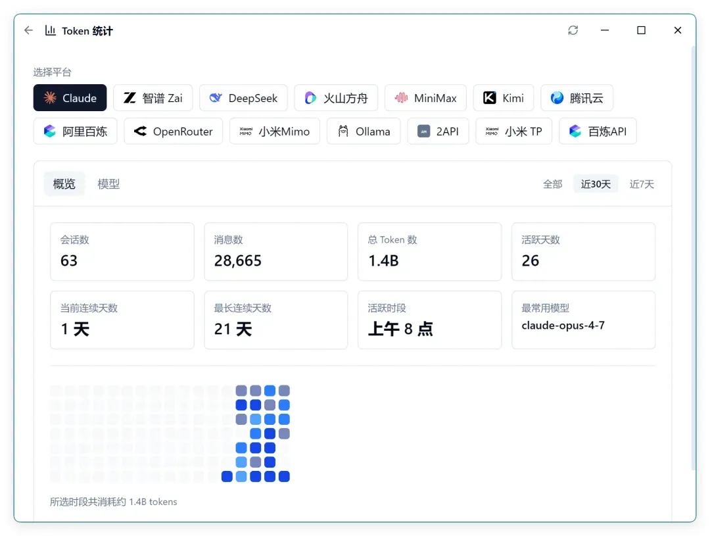Click the 小米Mimo logo icon

pyautogui.click(x=246, y=132)
